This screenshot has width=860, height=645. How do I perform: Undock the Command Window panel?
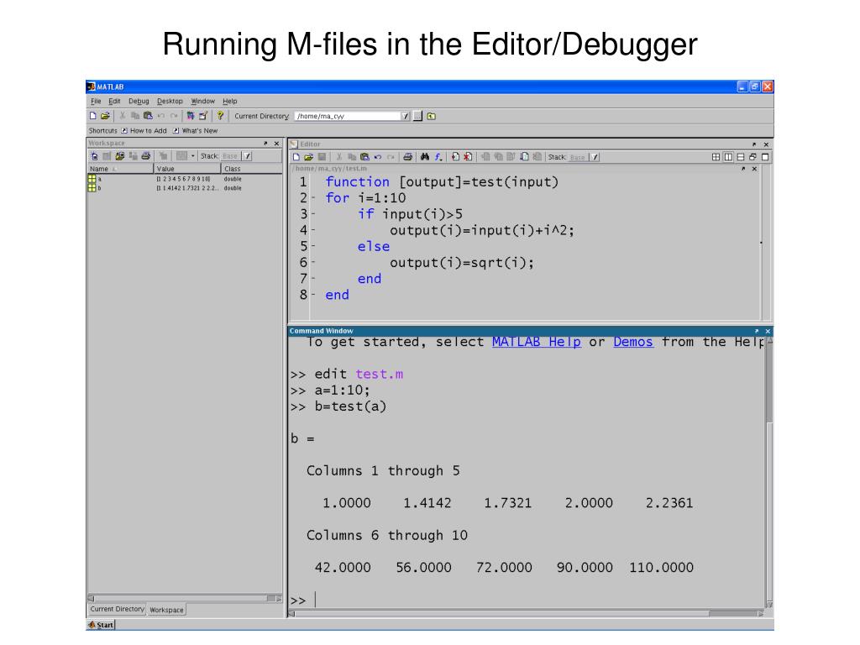point(757,331)
